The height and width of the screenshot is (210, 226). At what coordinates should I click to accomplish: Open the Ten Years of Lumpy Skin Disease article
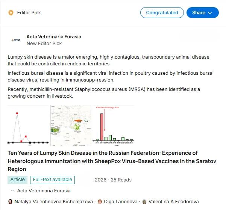pyautogui.click(x=112, y=161)
